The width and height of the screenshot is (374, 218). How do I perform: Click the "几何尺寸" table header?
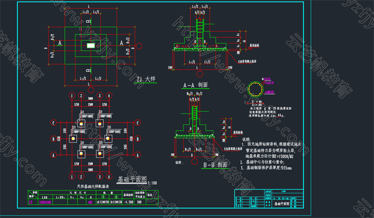(78, 193)
